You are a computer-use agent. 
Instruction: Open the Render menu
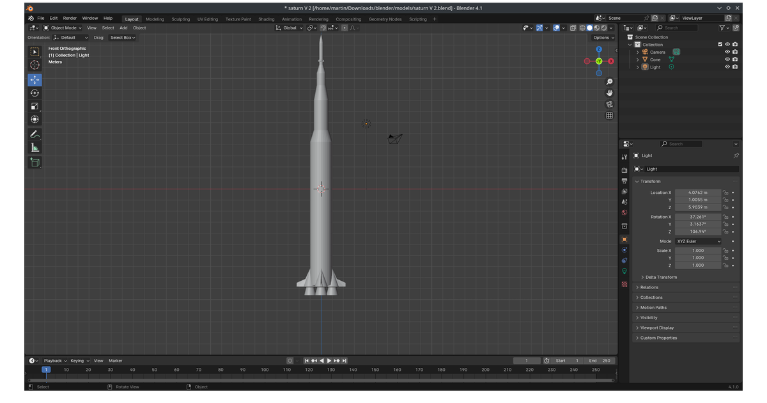(x=70, y=18)
